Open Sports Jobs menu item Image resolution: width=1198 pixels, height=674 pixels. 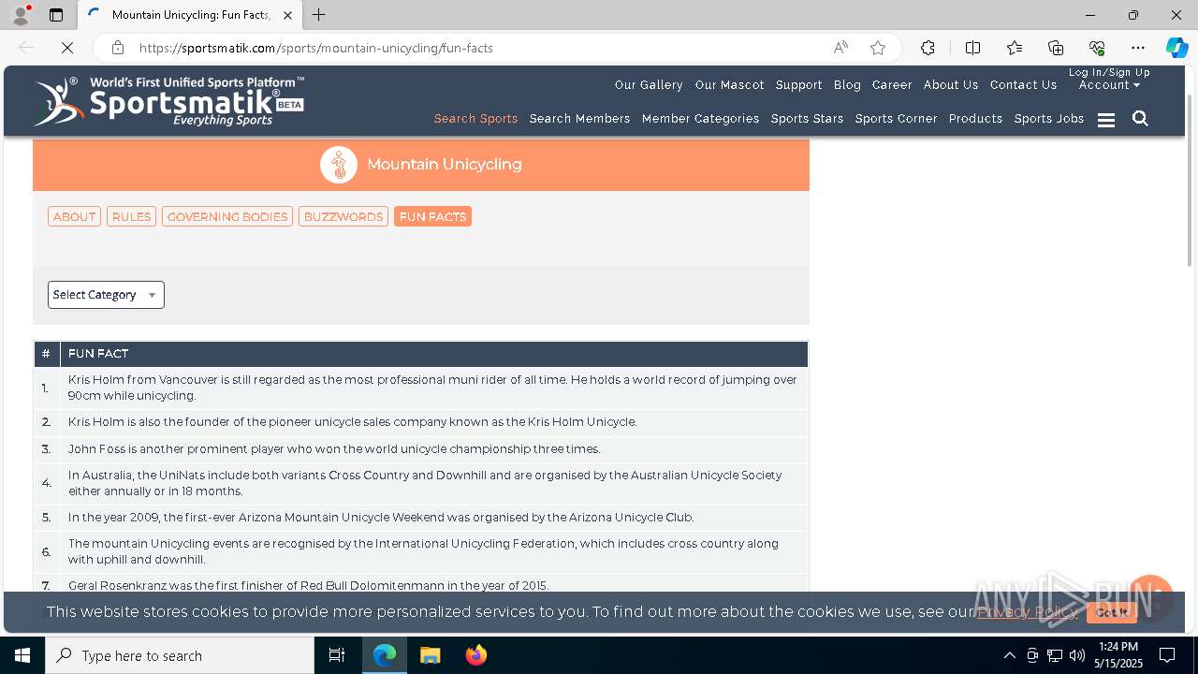(1049, 119)
